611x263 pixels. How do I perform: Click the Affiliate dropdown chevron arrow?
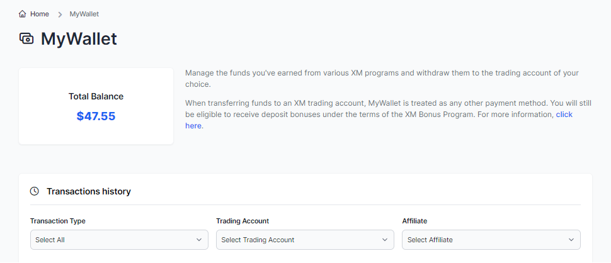tap(571, 240)
